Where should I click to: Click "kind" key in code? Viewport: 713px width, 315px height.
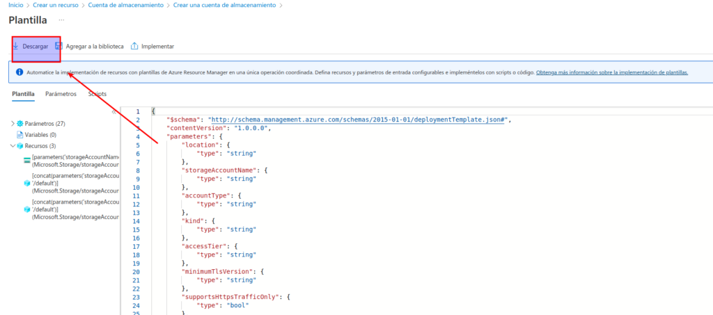click(192, 221)
